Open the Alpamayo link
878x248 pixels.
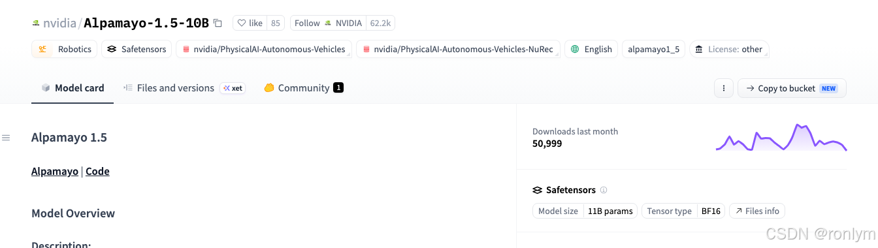(x=55, y=172)
